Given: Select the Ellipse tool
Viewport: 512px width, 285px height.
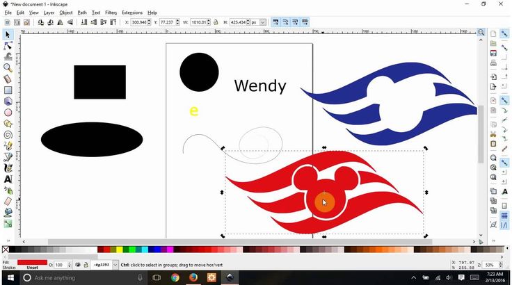Looking at the screenshot, I should point(8,113).
